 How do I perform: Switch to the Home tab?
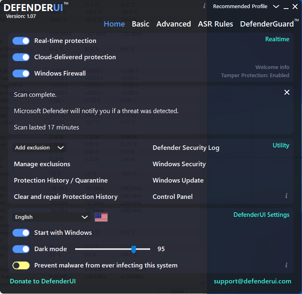tap(114, 24)
